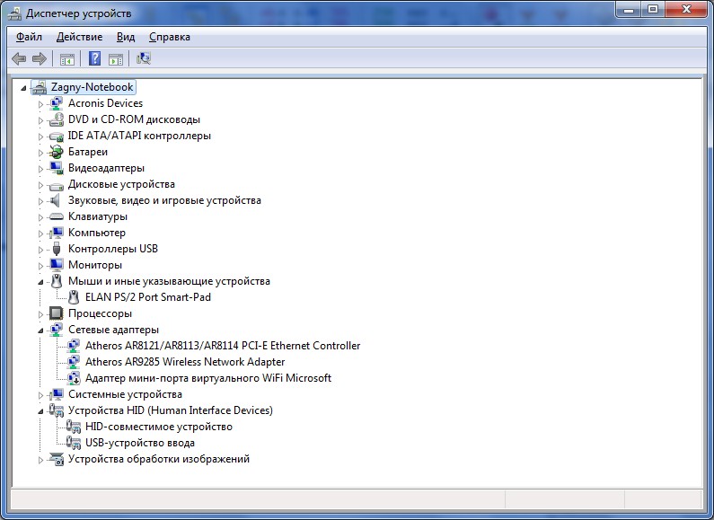The width and height of the screenshot is (714, 520).
Task: Select HID-совместимое устройство entry
Action: (159, 427)
